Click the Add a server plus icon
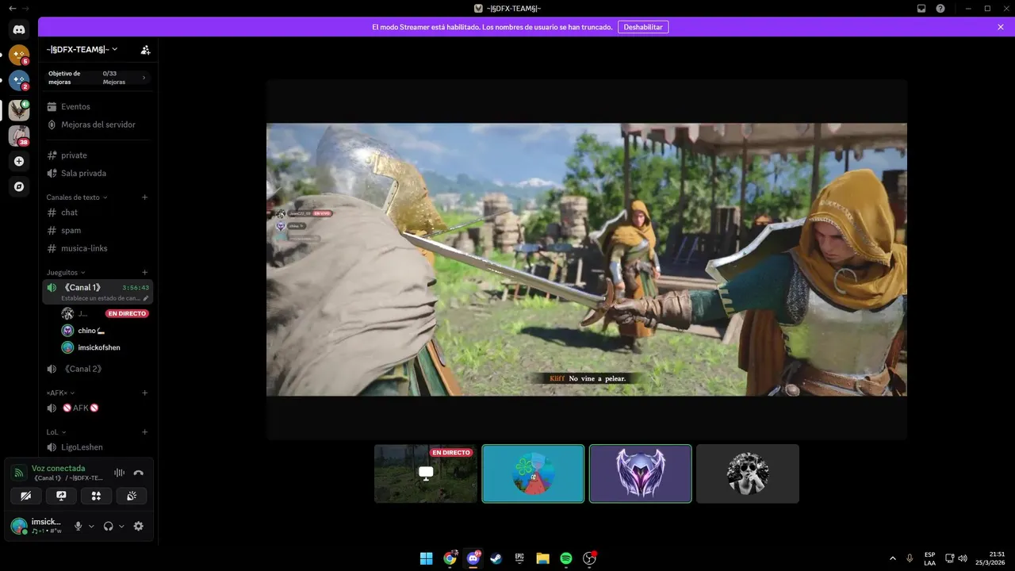The height and width of the screenshot is (571, 1015). tap(19, 161)
